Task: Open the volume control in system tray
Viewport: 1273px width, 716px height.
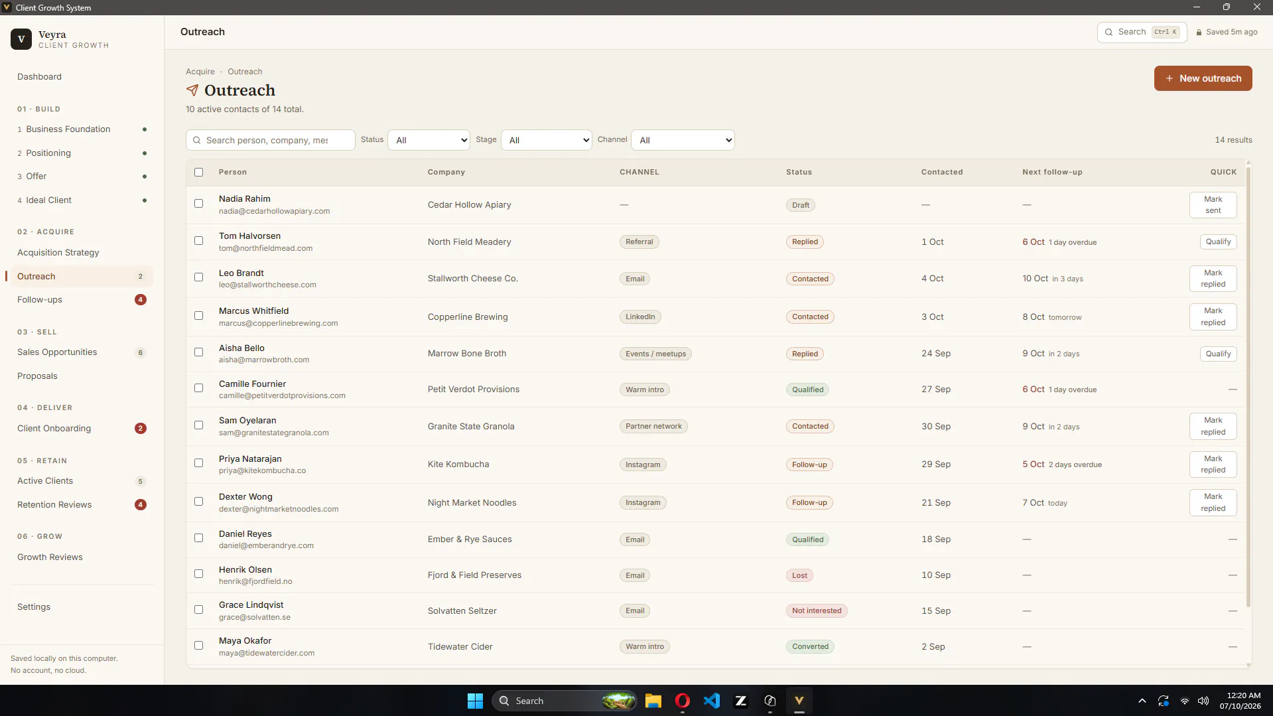Action: (1203, 701)
